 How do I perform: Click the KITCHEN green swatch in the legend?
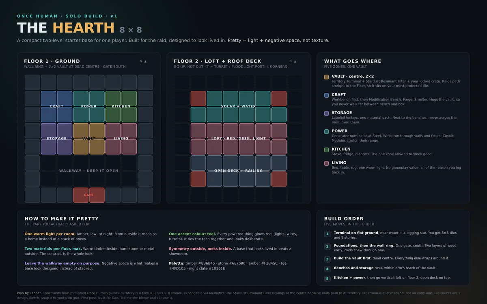326,150
